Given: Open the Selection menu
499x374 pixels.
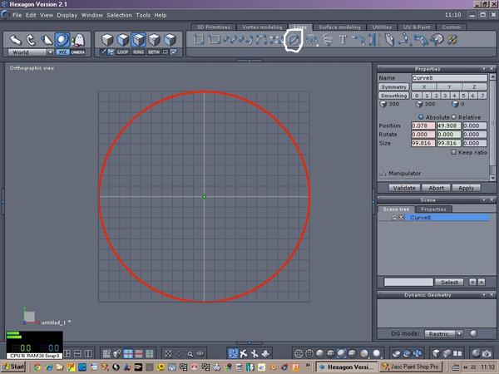Looking at the screenshot, I should [119, 15].
